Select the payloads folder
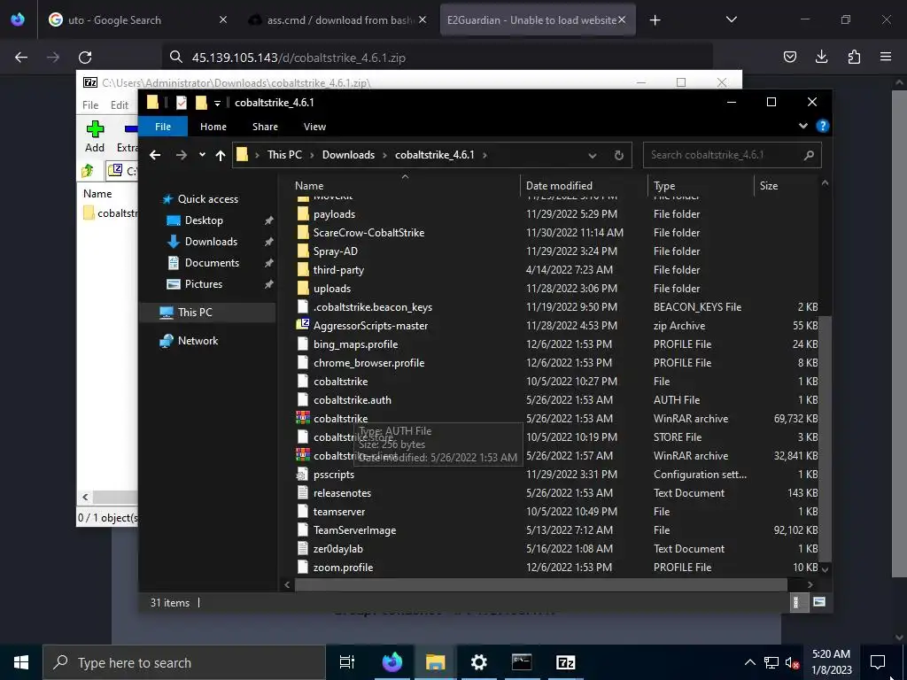 click(555, 214)
